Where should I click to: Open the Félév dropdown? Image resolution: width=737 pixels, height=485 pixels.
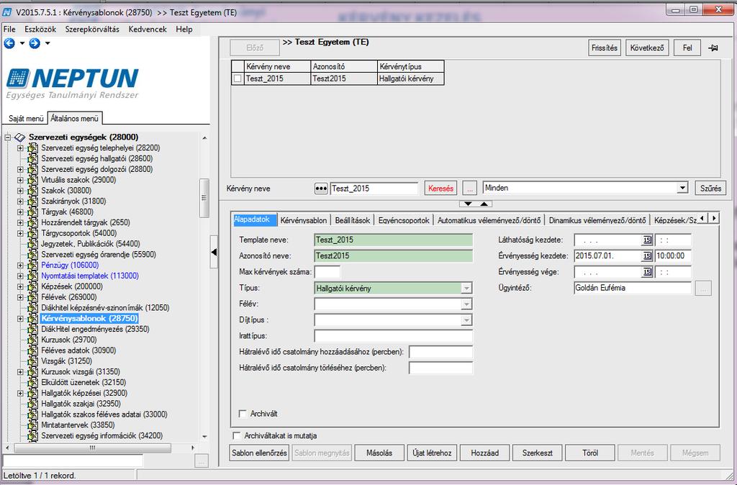point(466,304)
